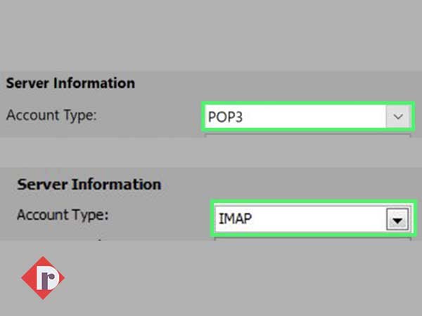Click the Account Type label beside IMAP
The width and height of the screenshot is (422, 316).
pyautogui.click(x=63, y=216)
